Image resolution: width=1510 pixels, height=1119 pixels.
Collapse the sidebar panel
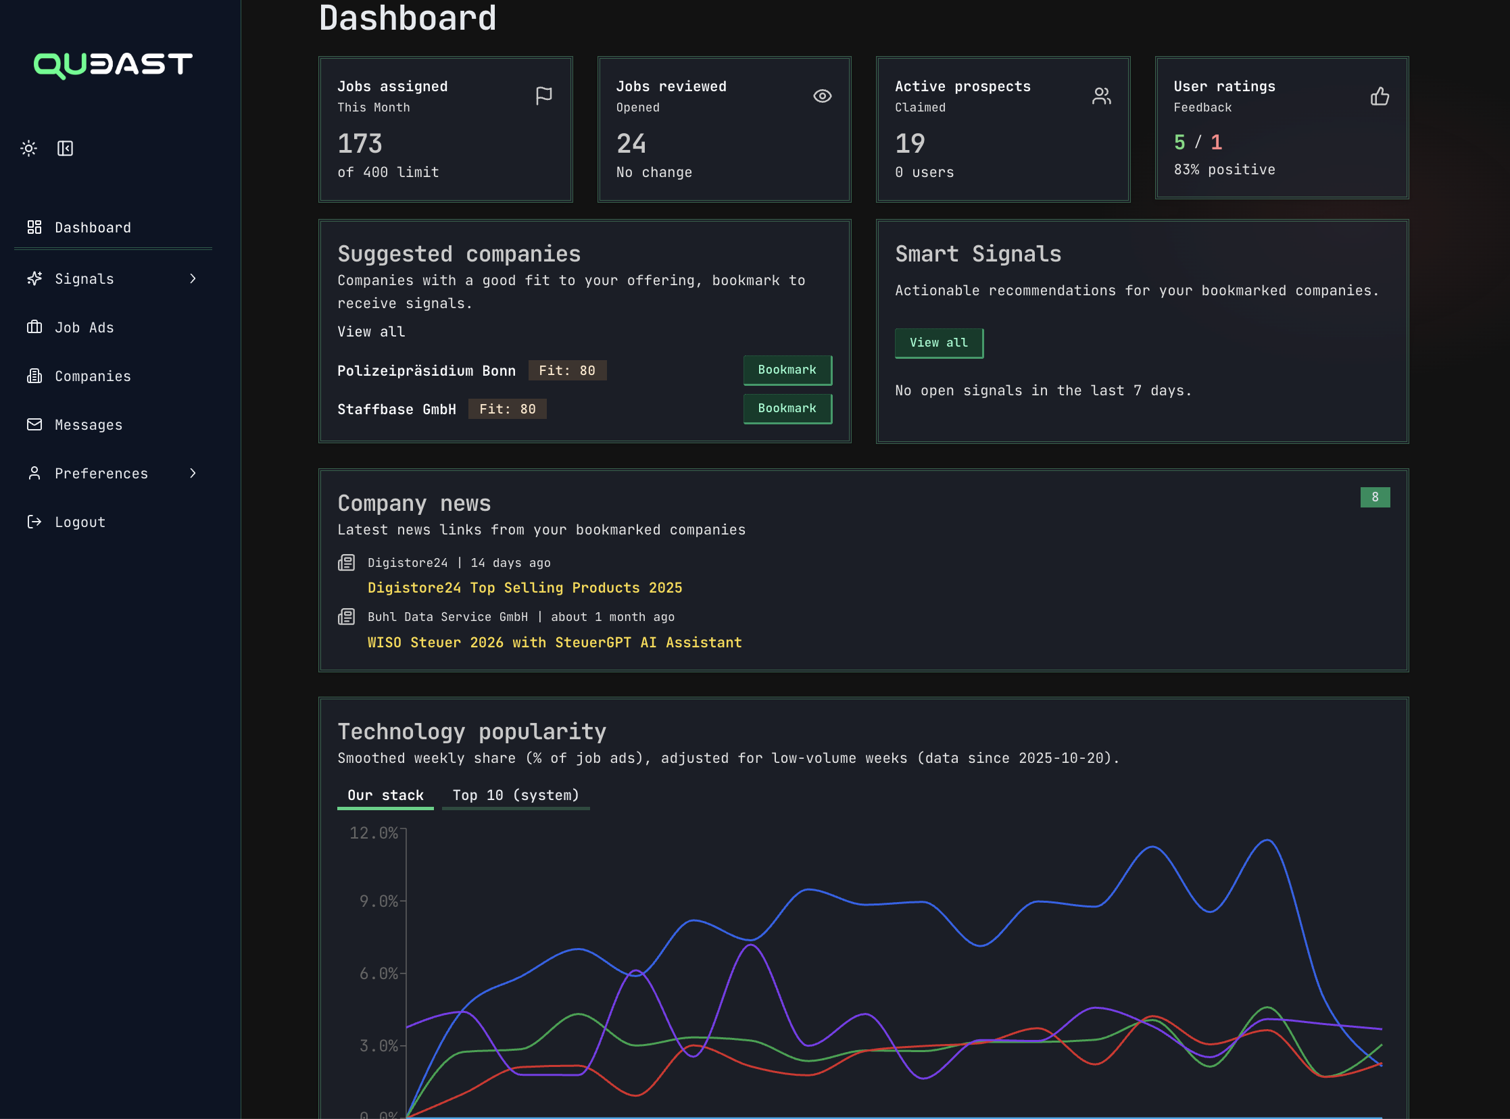[64, 148]
